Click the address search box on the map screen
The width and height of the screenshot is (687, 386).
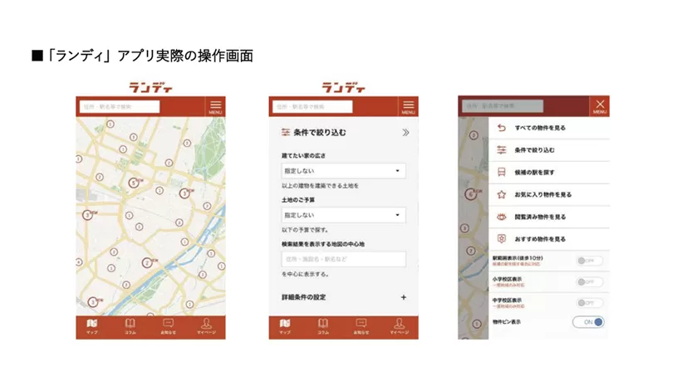tap(120, 107)
